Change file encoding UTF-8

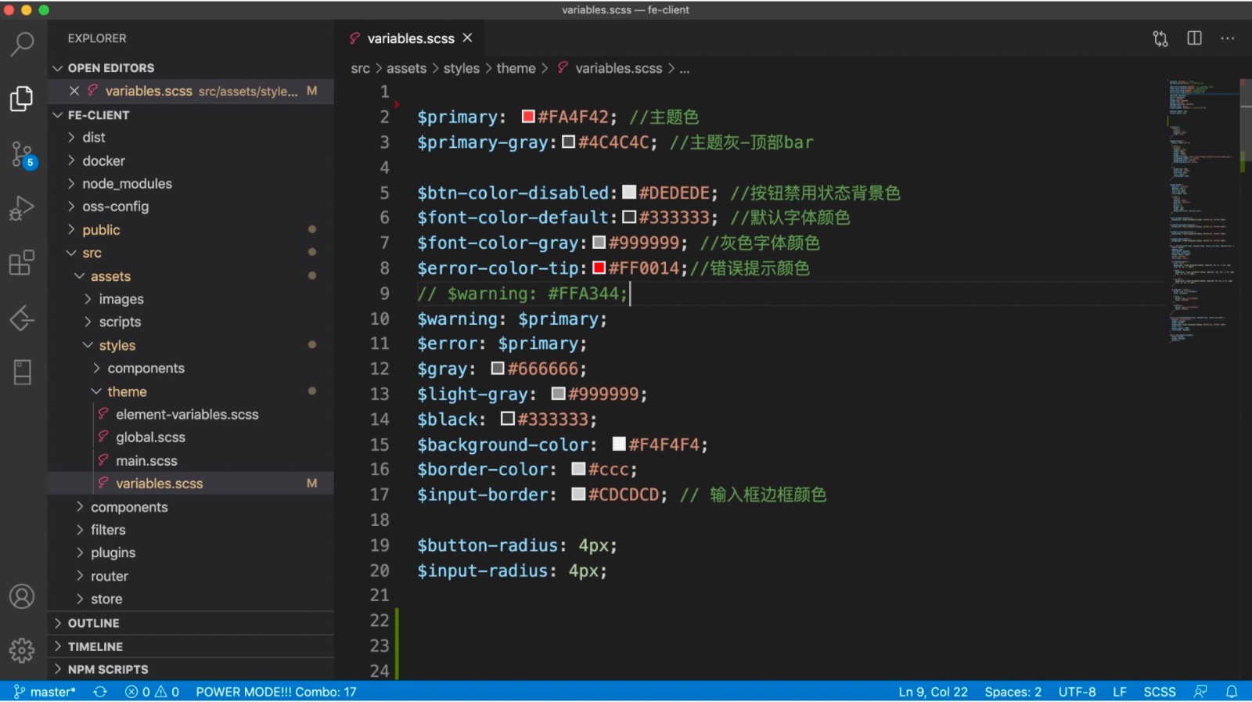(x=1077, y=692)
